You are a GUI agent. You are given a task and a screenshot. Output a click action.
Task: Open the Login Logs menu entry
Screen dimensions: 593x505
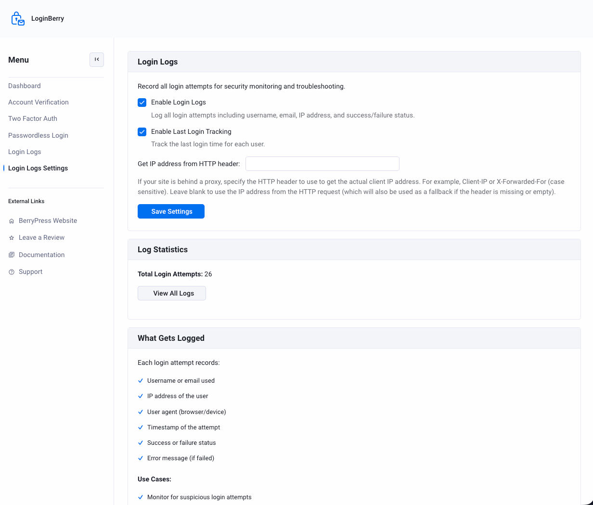[x=25, y=152]
